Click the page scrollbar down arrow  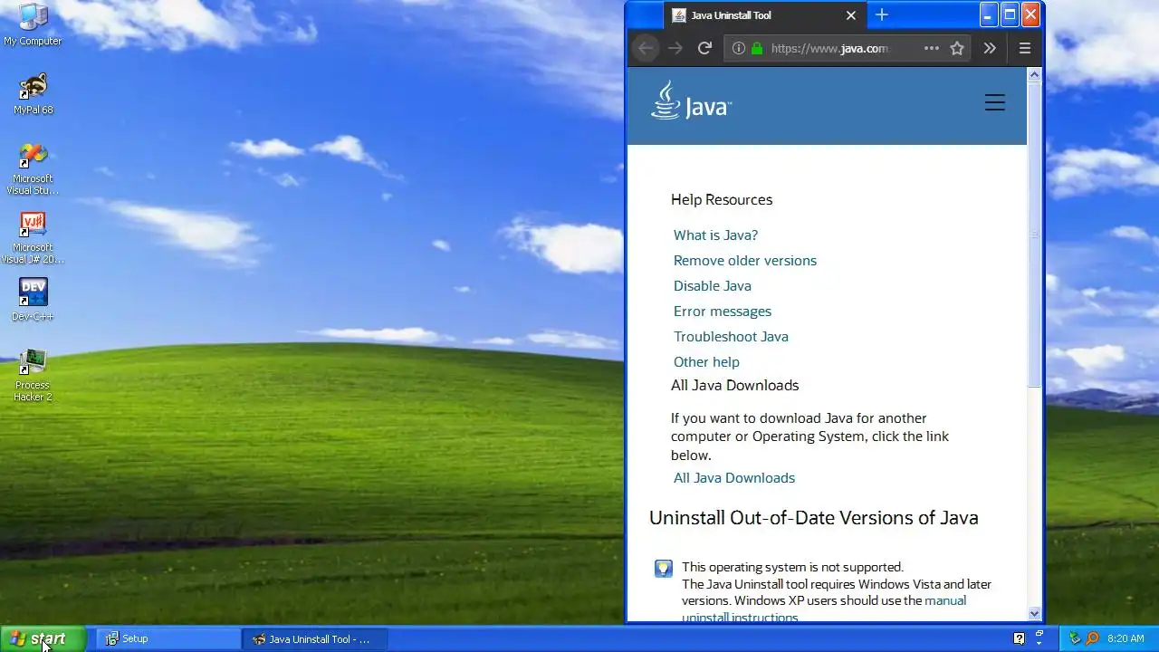(x=1035, y=613)
